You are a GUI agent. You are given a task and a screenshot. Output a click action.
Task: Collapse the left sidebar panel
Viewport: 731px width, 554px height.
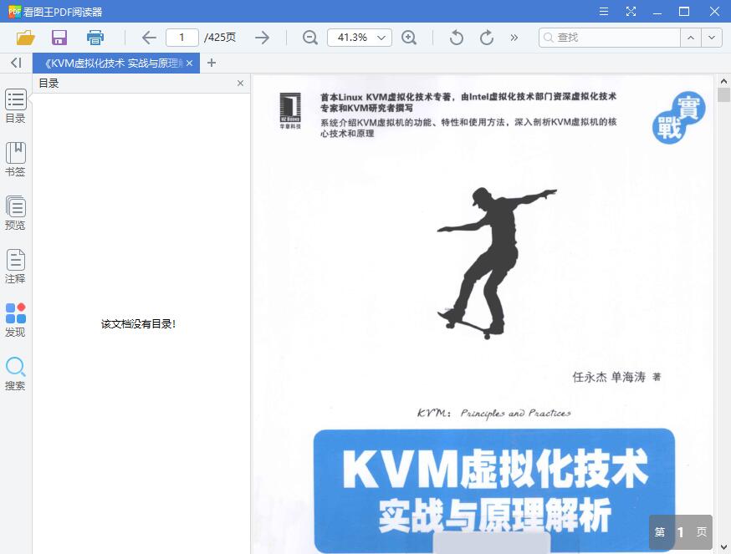click(x=16, y=63)
